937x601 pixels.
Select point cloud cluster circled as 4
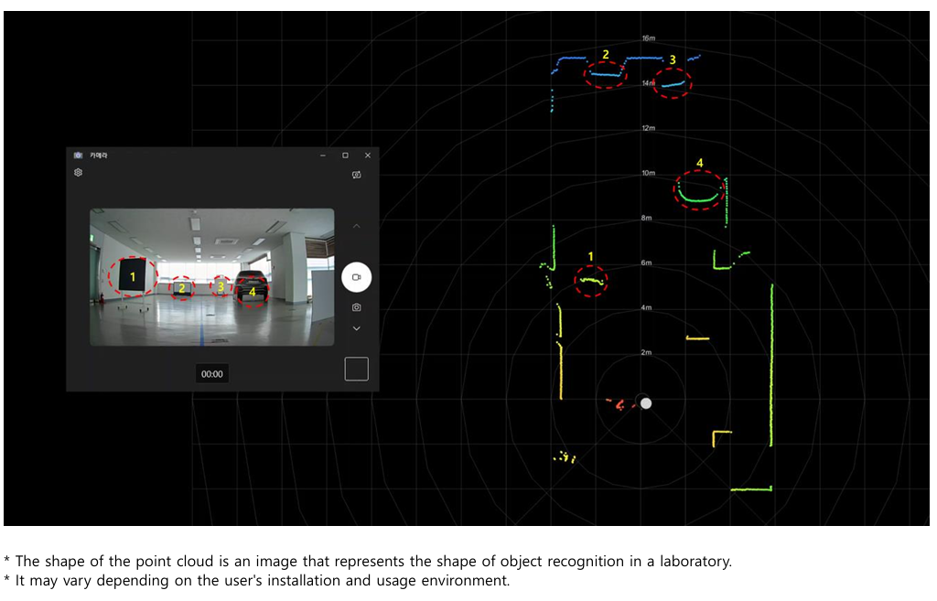[699, 192]
